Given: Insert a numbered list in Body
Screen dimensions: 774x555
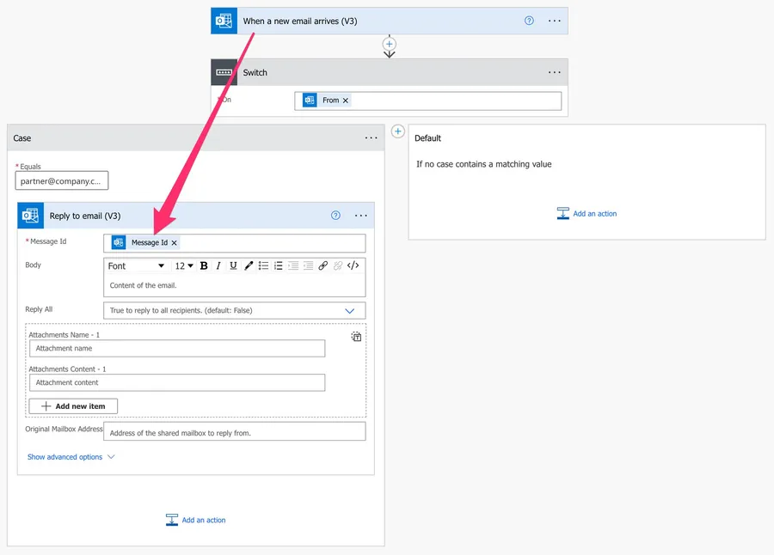Looking at the screenshot, I should (x=278, y=266).
